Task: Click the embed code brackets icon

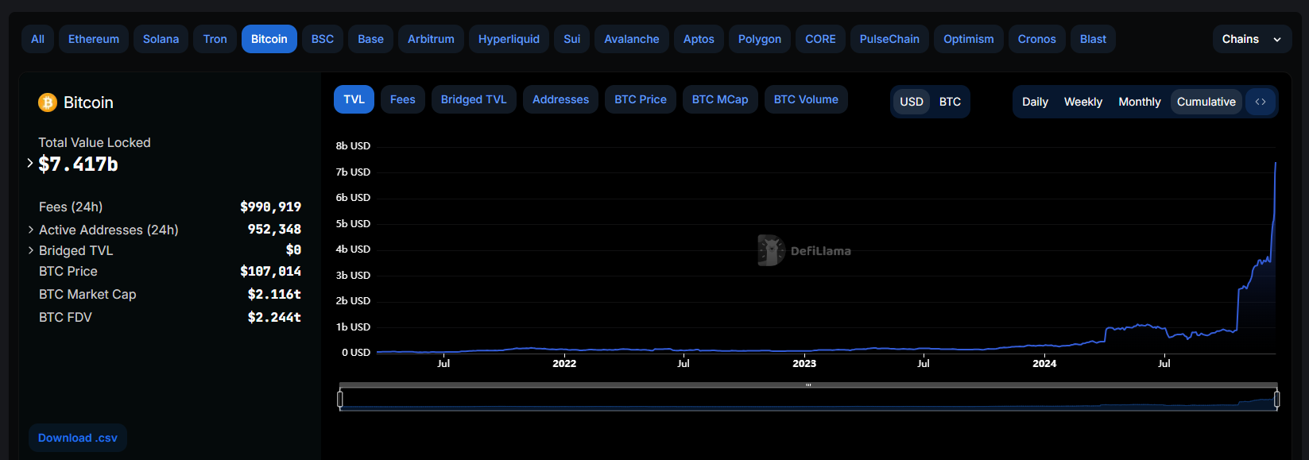Action: (1261, 102)
